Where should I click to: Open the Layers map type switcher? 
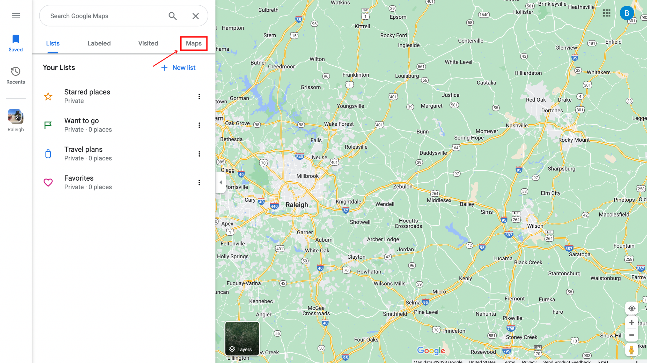tap(242, 338)
